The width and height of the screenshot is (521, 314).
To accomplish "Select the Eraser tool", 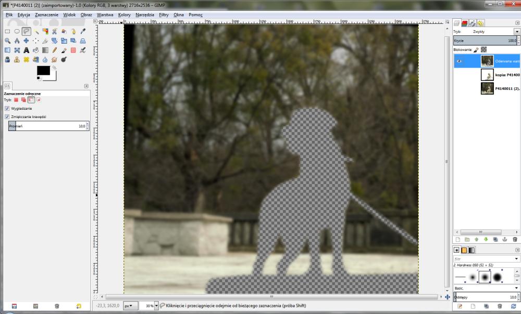I will pyautogui.click(x=73, y=50).
